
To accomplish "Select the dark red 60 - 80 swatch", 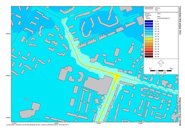I will click(149, 54).
